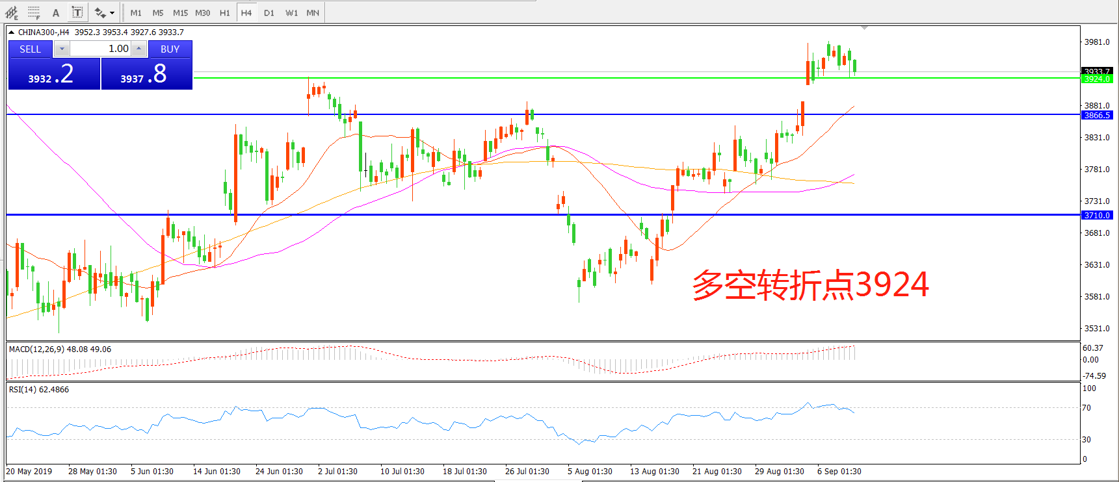Switch chart to D1 timeframe
1119x482 pixels.
(x=269, y=13)
